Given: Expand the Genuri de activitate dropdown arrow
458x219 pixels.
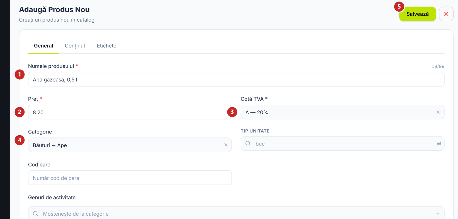Looking at the screenshot, I should click(438, 214).
